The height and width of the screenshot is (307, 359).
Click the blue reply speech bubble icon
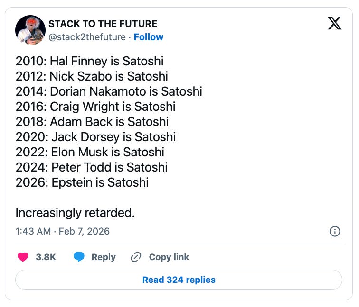(79, 257)
